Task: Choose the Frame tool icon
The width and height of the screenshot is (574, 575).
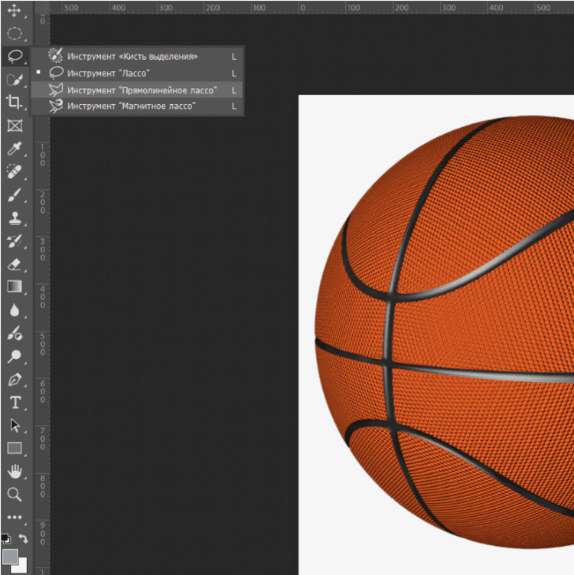Action: pos(15,126)
